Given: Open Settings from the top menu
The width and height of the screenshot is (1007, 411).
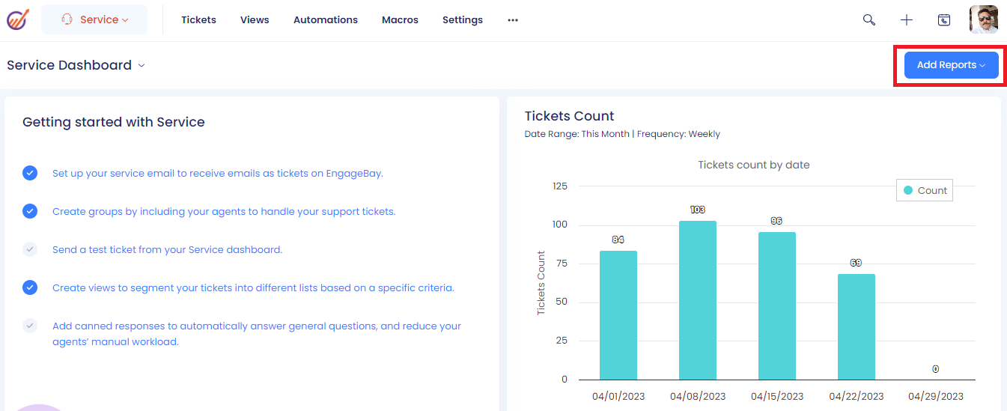Looking at the screenshot, I should pyautogui.click(x=463, y=20).
